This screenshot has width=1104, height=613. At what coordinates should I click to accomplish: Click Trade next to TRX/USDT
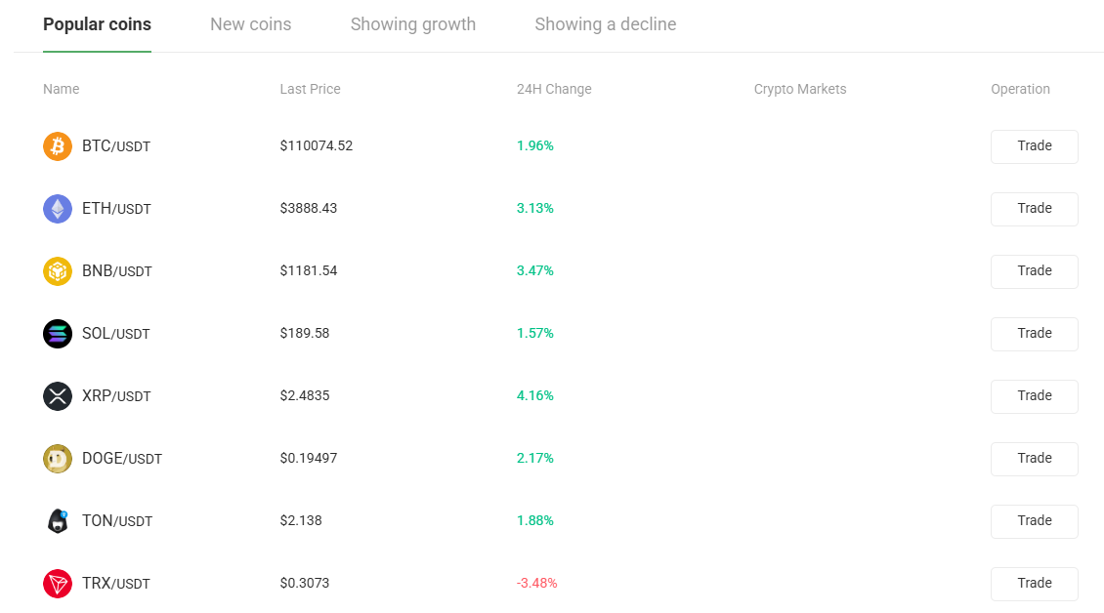pos(1034,584)
